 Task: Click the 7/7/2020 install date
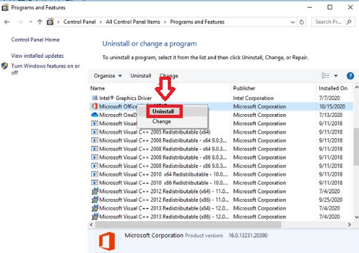click(329, 98)
